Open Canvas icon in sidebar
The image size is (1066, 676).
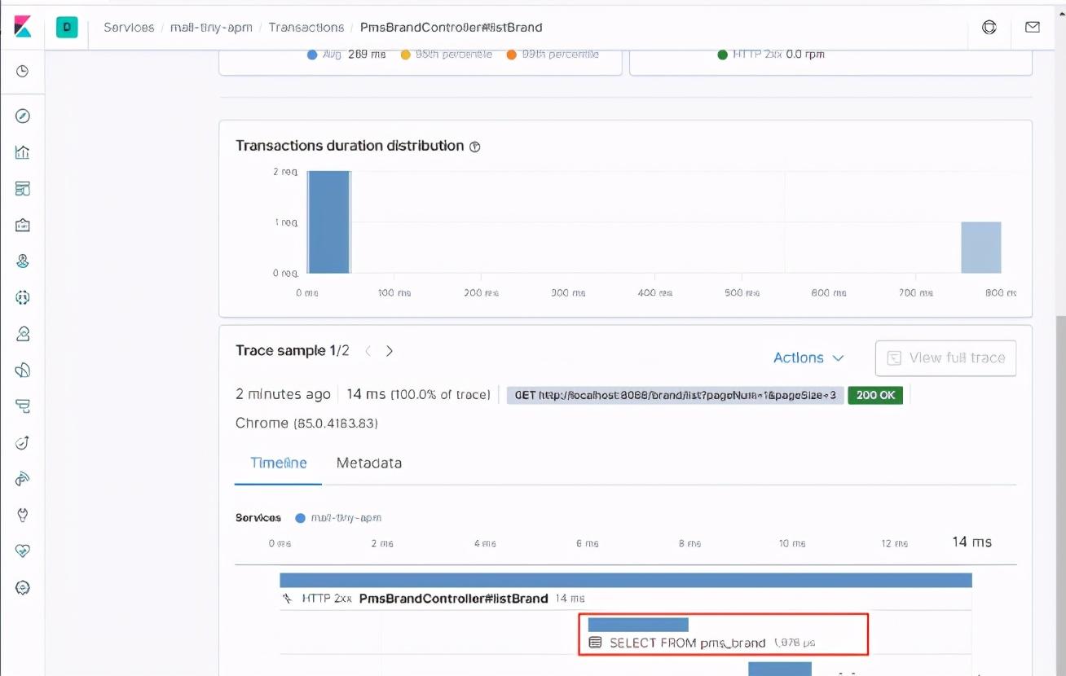coord(23,225)
